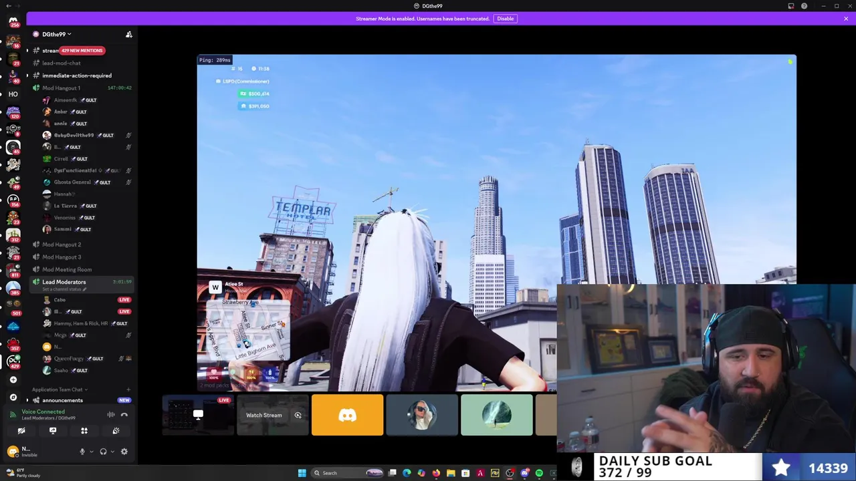This screenshot has width=856, height=481.
Task: Select user Cabo in Lead Moderators
Action: pyautogui.click(x=60, y=300)
